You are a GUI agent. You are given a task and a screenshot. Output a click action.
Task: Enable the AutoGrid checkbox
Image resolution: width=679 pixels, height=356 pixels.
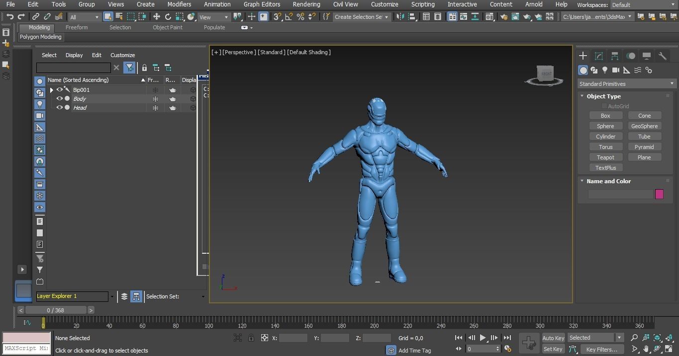click(604, 106)
